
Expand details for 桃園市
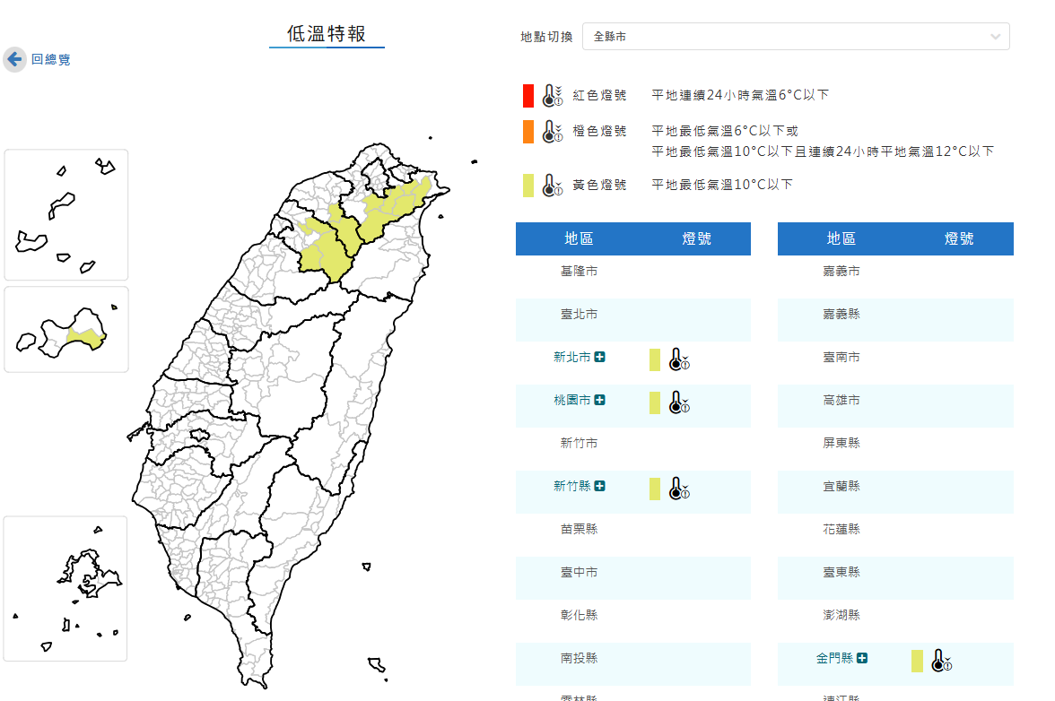599,399
